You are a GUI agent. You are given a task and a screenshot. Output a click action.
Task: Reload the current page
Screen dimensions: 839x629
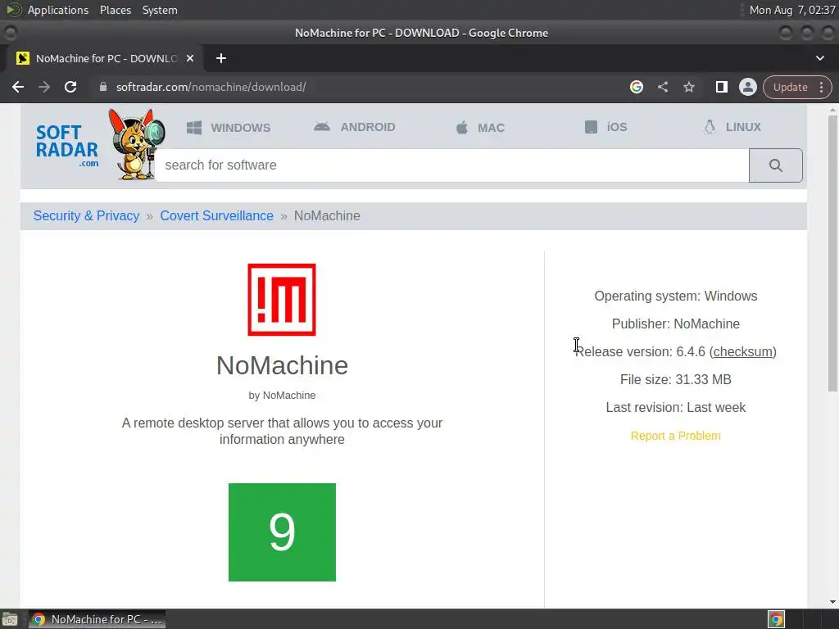point(70,87)
